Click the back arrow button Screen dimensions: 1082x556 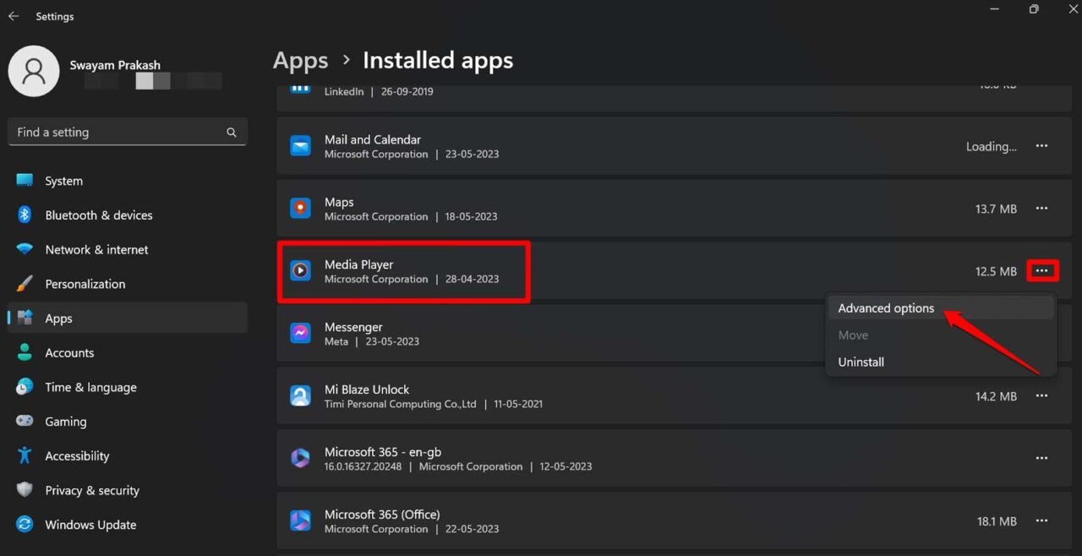[x=13, y=15]
